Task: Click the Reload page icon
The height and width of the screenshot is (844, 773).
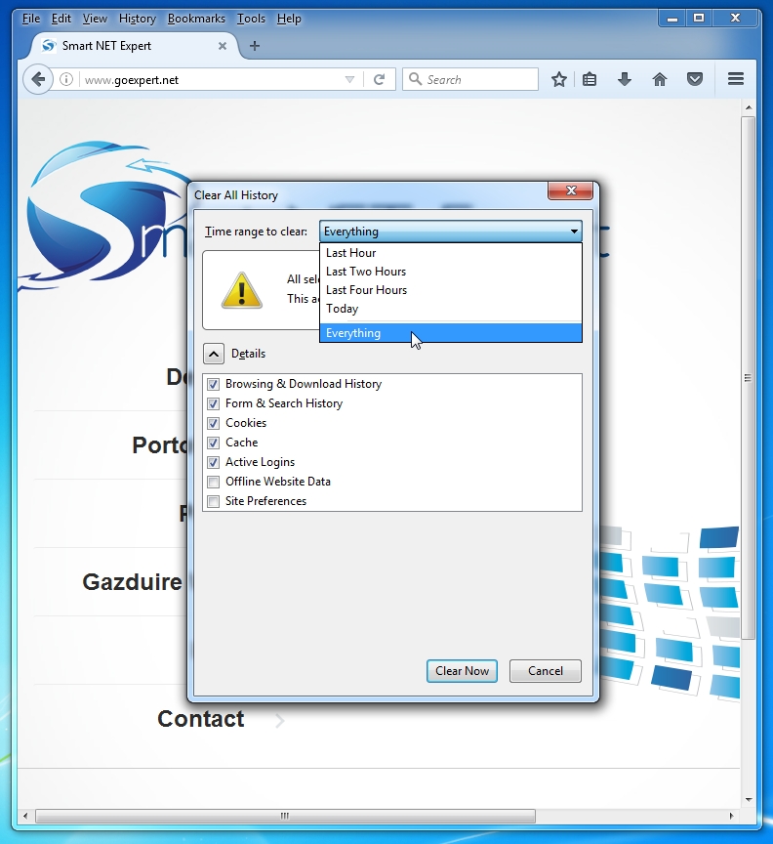Action: coord(380,80)
